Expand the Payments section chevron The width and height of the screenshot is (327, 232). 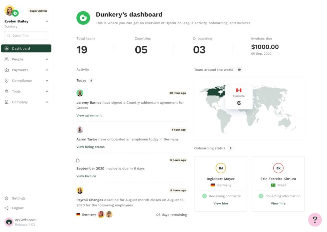47,70
